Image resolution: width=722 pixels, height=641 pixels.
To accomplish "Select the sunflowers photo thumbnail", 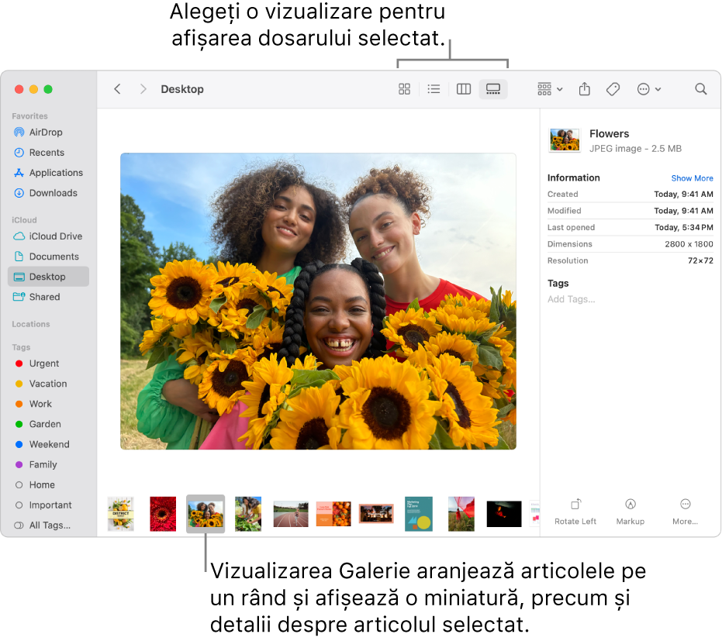I will (206, 514).
